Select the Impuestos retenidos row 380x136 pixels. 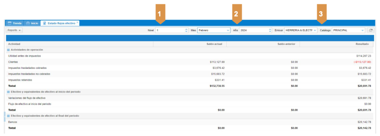tap(190, 80)
